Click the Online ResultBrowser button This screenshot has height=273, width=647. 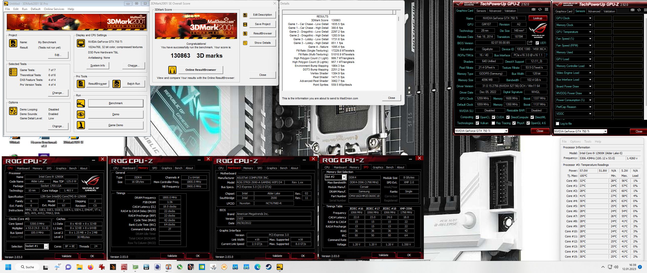tap(201, 70)
